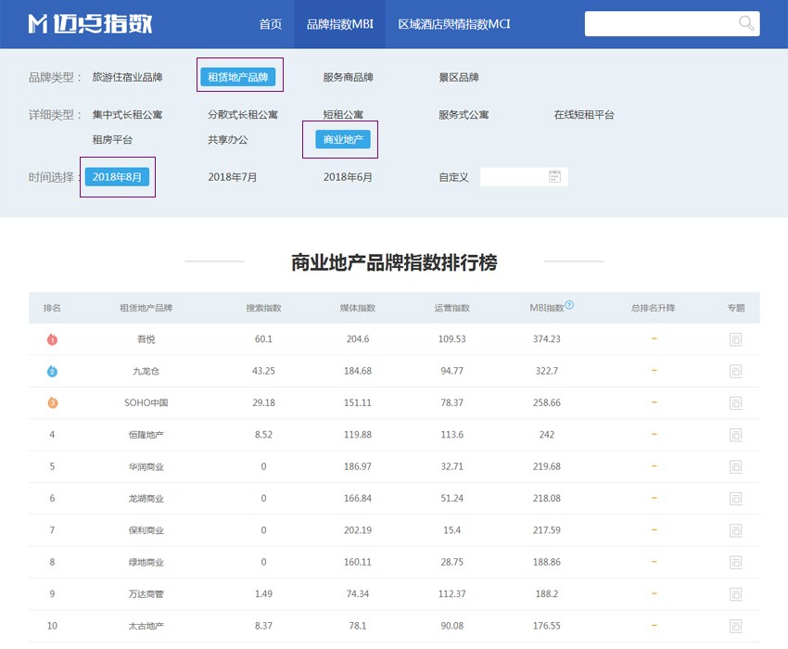
Task: Open the calendar date picker icon
Action: click(554, 176)
